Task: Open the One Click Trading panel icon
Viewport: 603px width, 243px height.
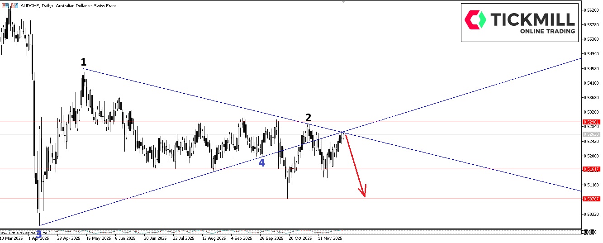Action: pos(15,6)
